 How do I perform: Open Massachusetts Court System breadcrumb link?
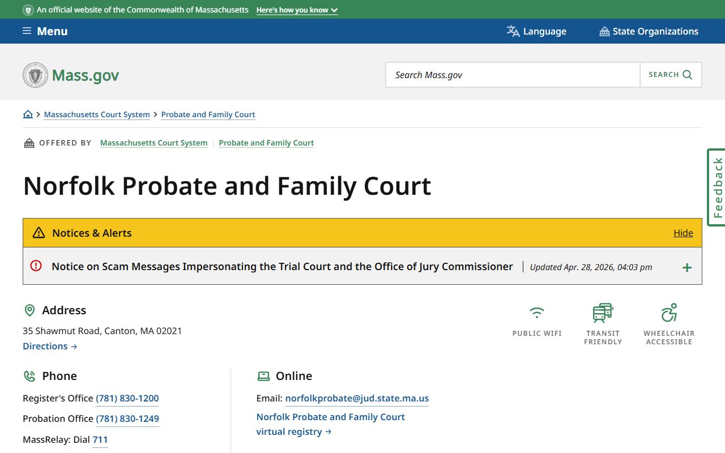point(97,114)
